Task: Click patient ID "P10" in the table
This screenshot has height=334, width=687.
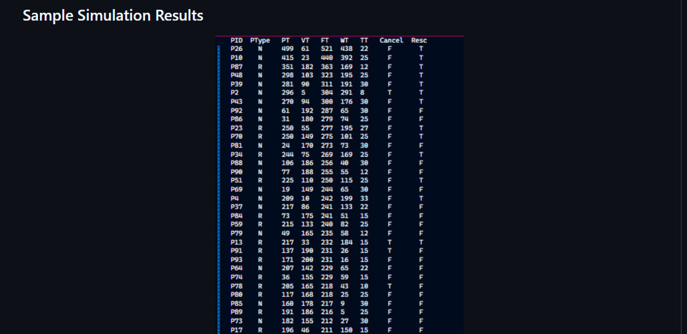Action: 237,57
